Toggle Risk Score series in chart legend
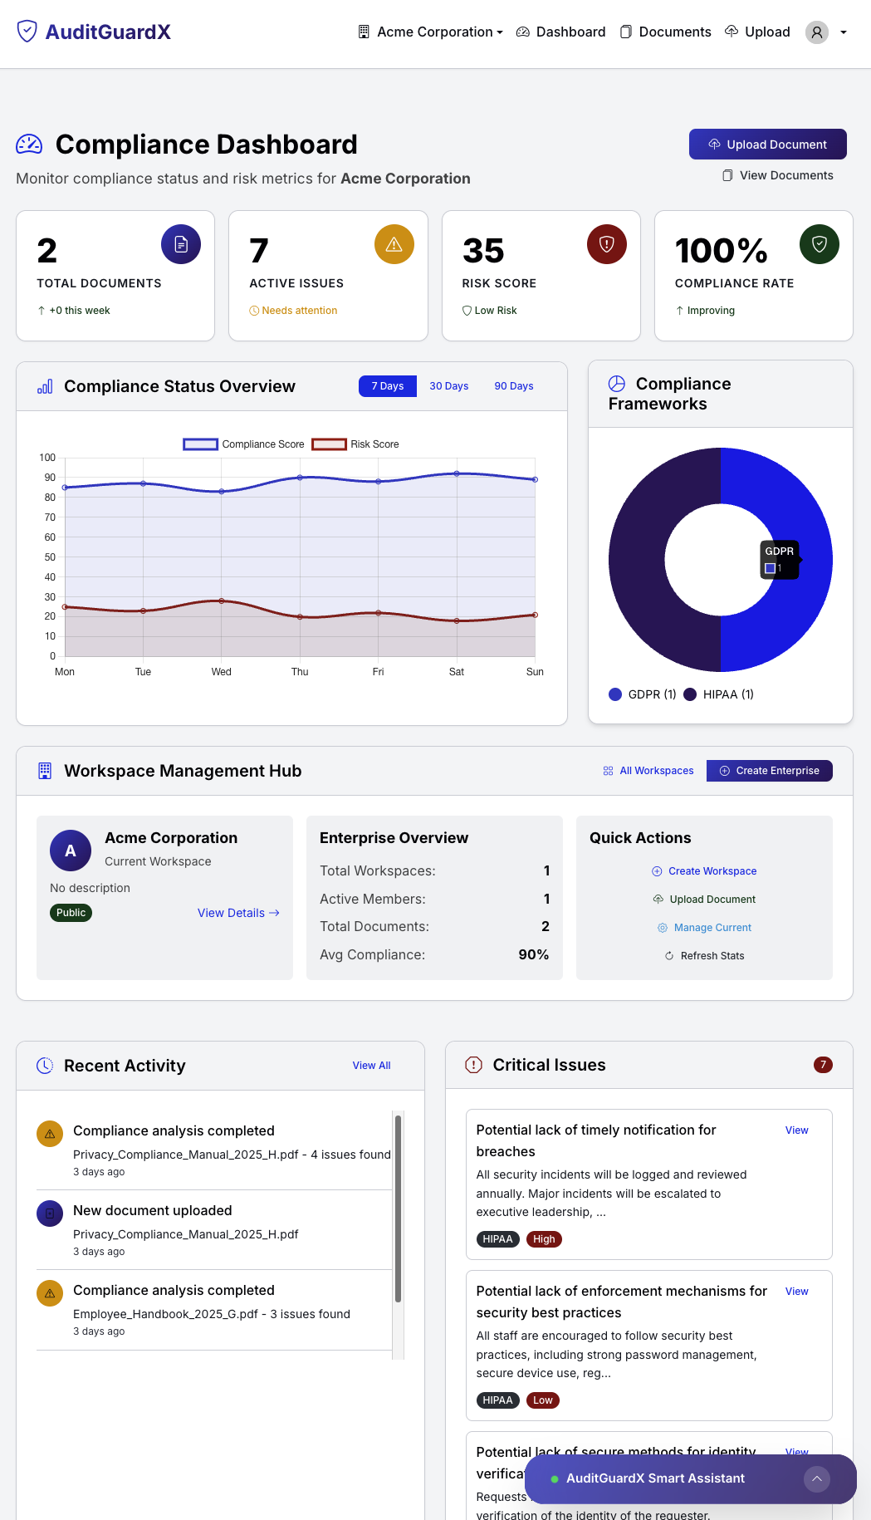The image size is (871, 1520). (x=355, y=444)
